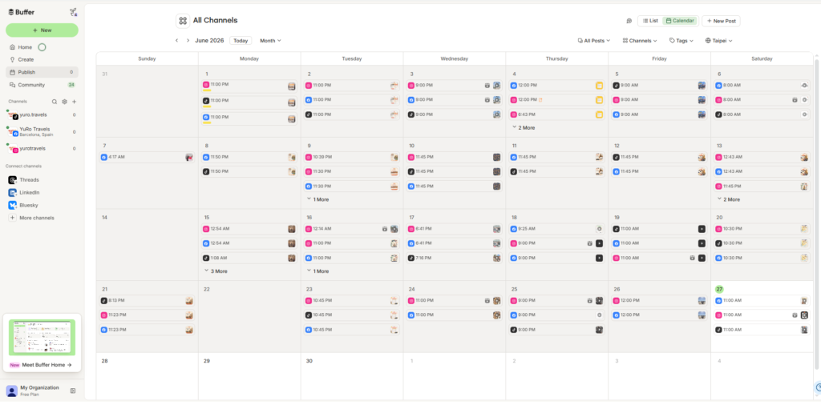Click the Instagram icon on June 4 6:43 PM post
Image resolution: width=821 pixels, height=409 pixels.
coord(514,114)
